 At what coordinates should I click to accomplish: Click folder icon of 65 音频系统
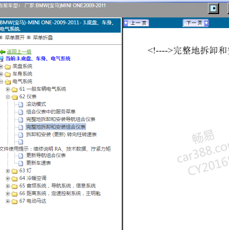pyautogui.click(x=14, y=186)
